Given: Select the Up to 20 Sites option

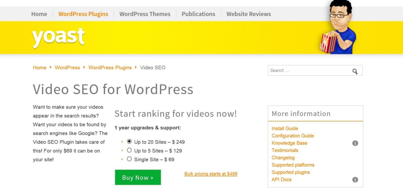Looking at the screenshot, I should (x=129, y=141).
